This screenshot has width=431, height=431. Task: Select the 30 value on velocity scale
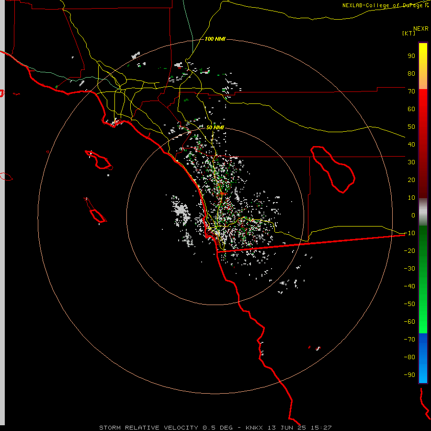pyautogui.click(x=411, y=162)
